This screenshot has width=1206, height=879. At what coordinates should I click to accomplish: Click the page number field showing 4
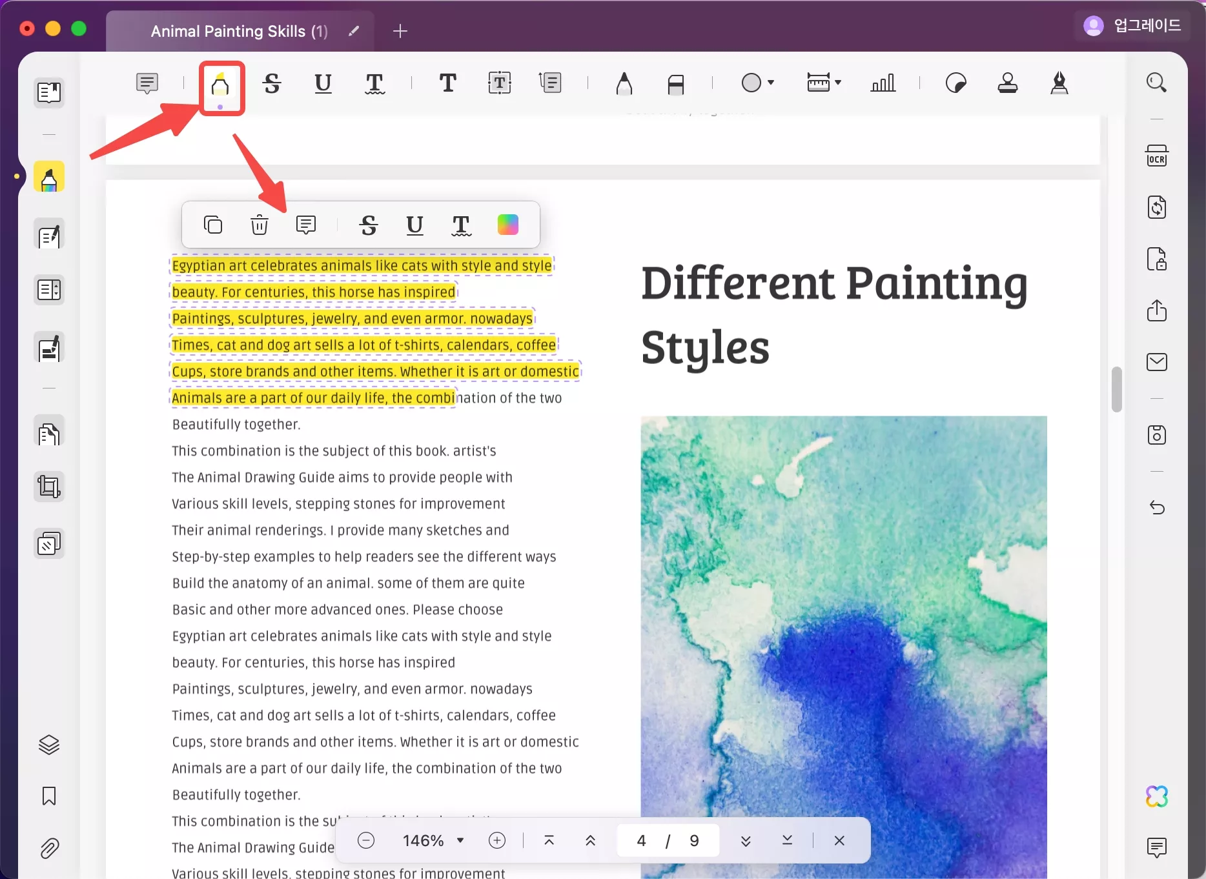641,840
